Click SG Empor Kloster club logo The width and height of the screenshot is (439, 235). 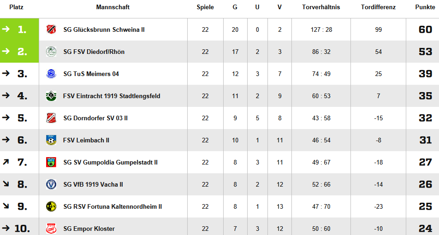[x=51, y=229]
